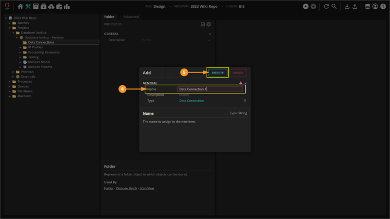
Task: Expand the Batches folder
Action: point(10,23)
